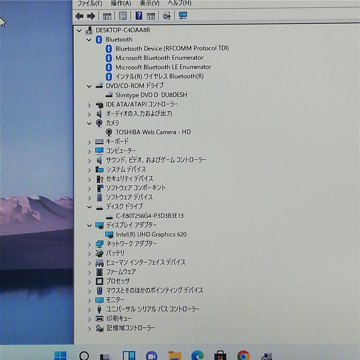
Task: Select Intel(R) UHD Graphics 620 device
Action: 151,234
